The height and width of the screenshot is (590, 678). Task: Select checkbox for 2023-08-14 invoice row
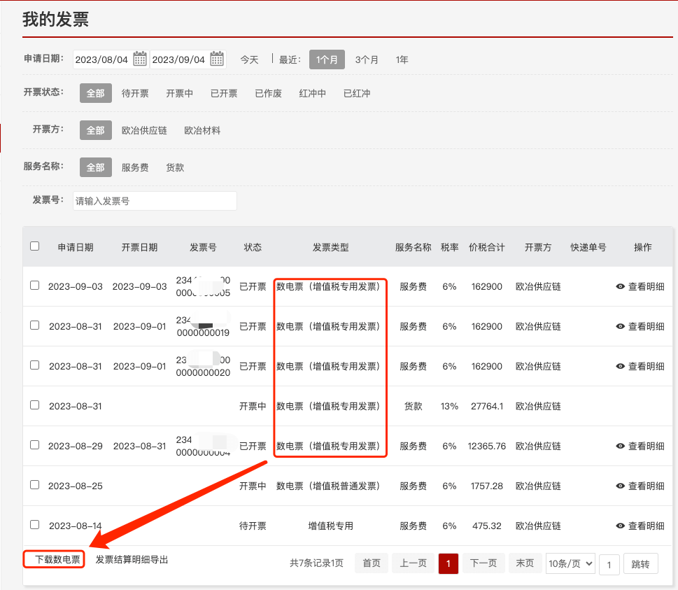35,524
